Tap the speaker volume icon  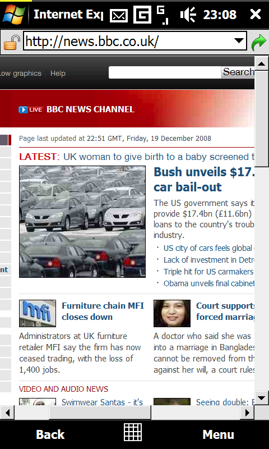pos(188,15)
